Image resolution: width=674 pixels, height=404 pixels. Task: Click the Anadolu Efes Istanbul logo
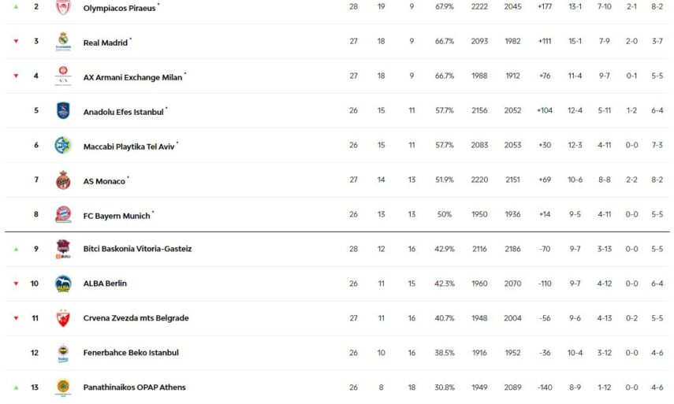pos(63,111)
